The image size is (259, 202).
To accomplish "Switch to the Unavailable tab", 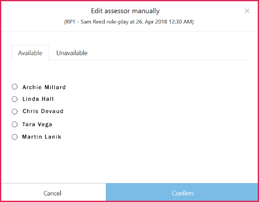I will coord(72,53).
